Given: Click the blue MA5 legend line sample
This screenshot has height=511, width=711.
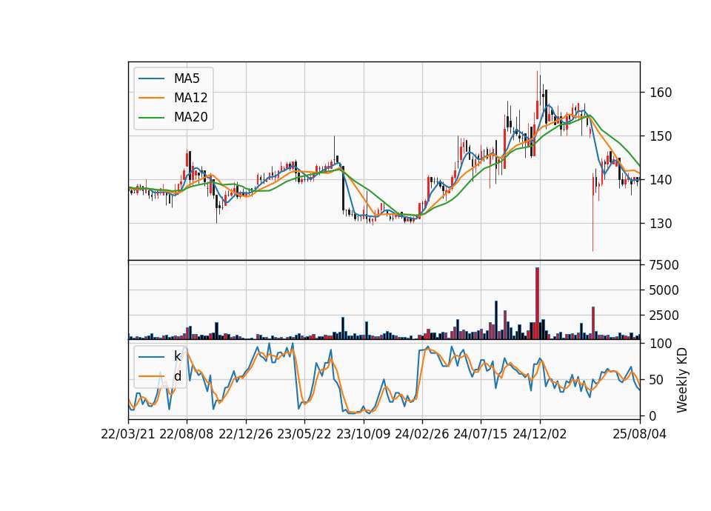Looking at the screenshot, I should [151, 79].
